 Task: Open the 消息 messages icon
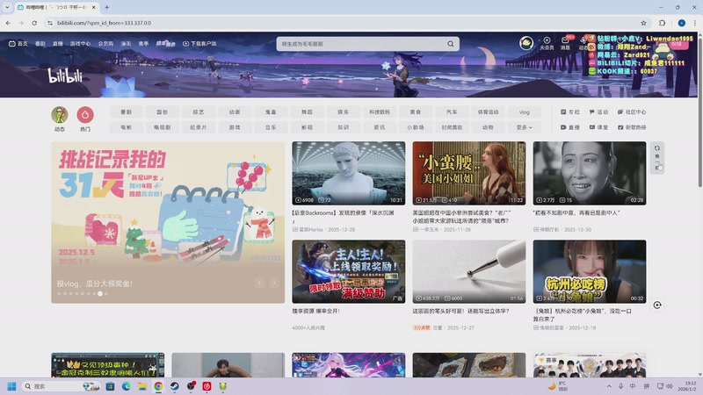pos(565,43)
